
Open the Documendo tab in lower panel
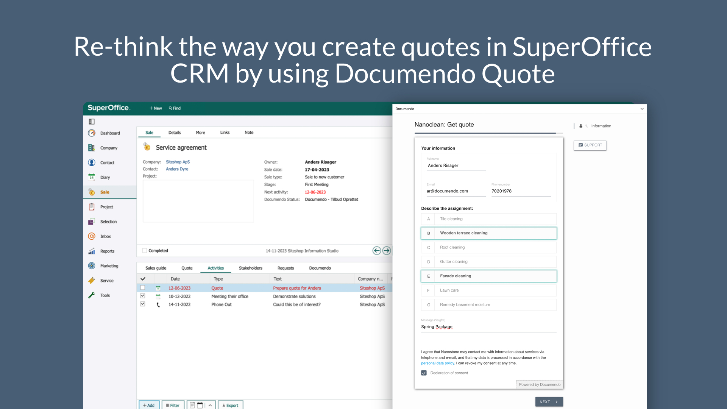[x=320, y=268]
